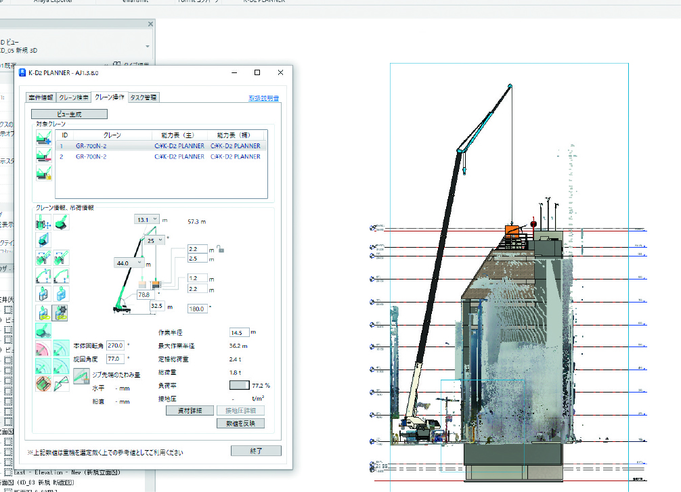Click the remove crane icon with red minus

click(44, 154)
